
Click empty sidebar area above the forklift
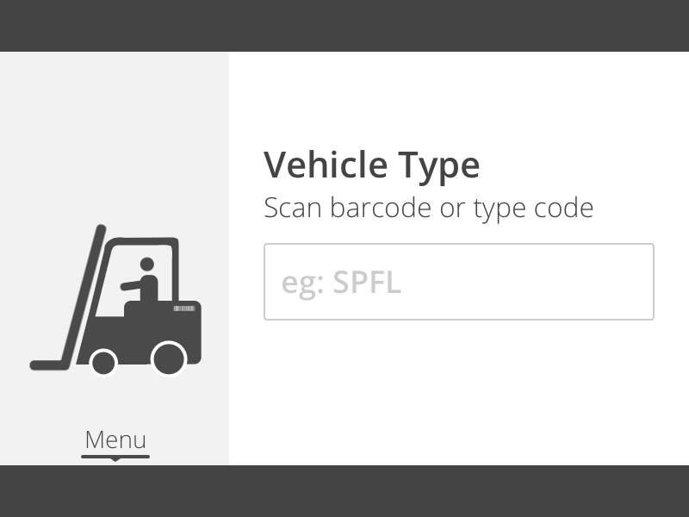tap(115, 129)
